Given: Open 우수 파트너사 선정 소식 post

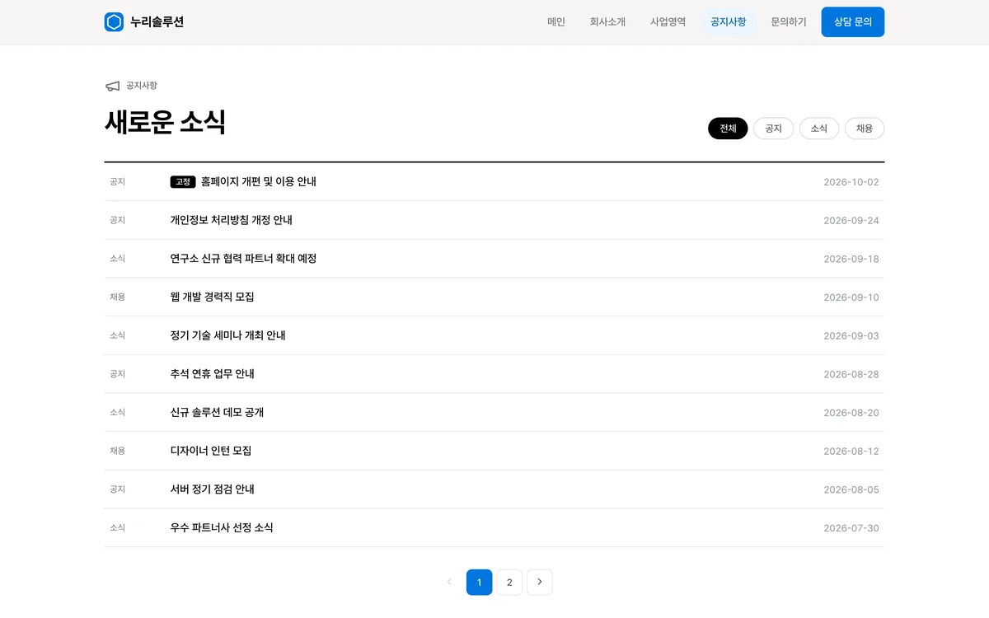Looking at the screenshot, I should click(222, 527).
